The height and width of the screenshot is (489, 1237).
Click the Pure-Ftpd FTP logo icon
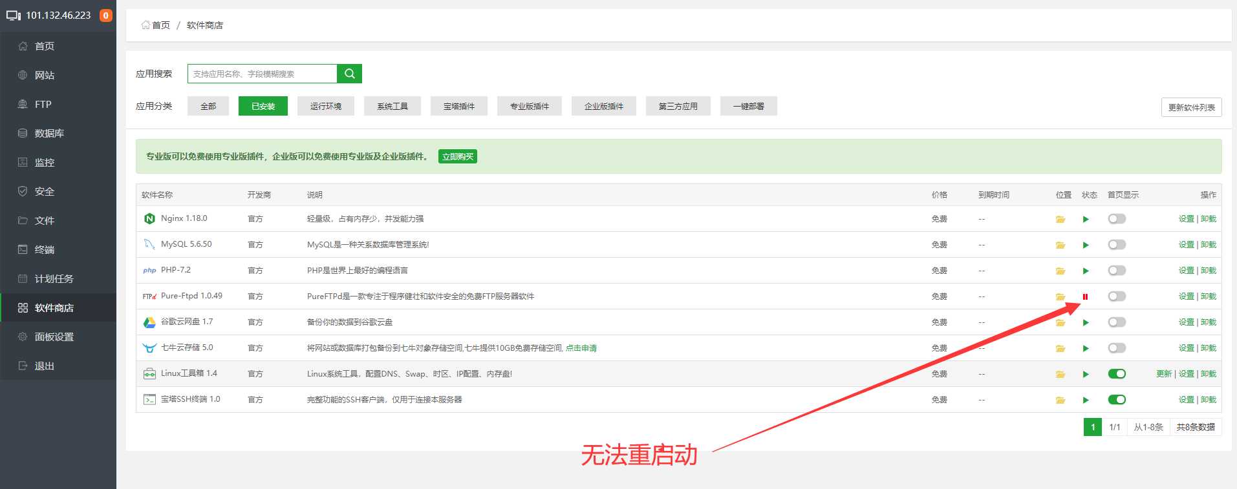tap(149, 297)
